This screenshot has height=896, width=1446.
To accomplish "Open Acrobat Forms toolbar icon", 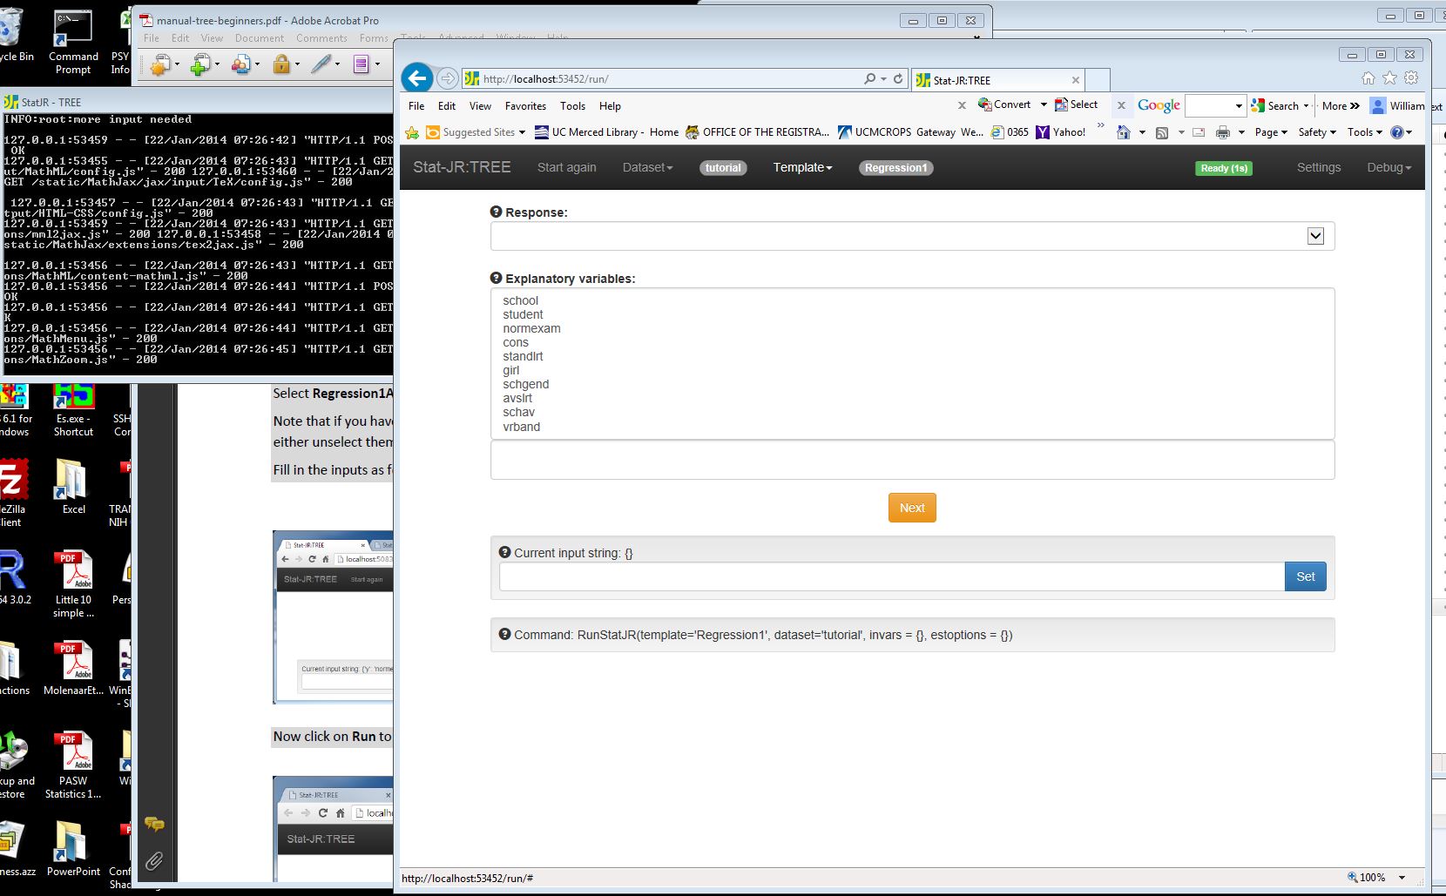I will (361, 64).
